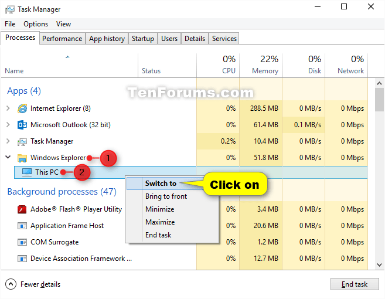Image resolution: width=385 pixels, height=299 pixels.
Task: Click the Device Association Framework icon
Action: 22,259
